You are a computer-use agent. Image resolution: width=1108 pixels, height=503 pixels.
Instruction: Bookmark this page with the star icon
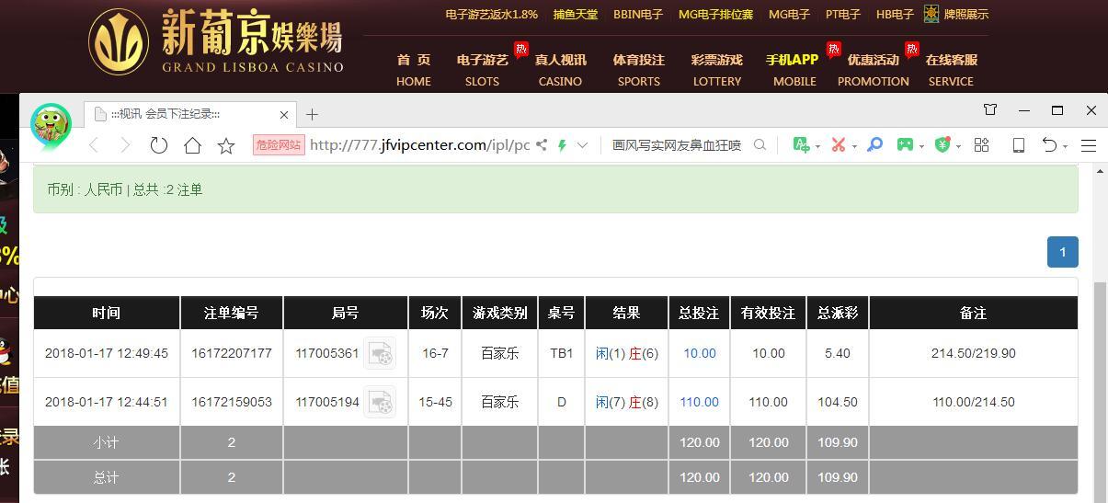pyautogui.click(x=226, y=145)
